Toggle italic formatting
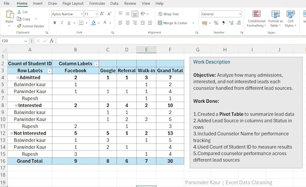The height and width of the screenshot is (187, 306). 62,23
